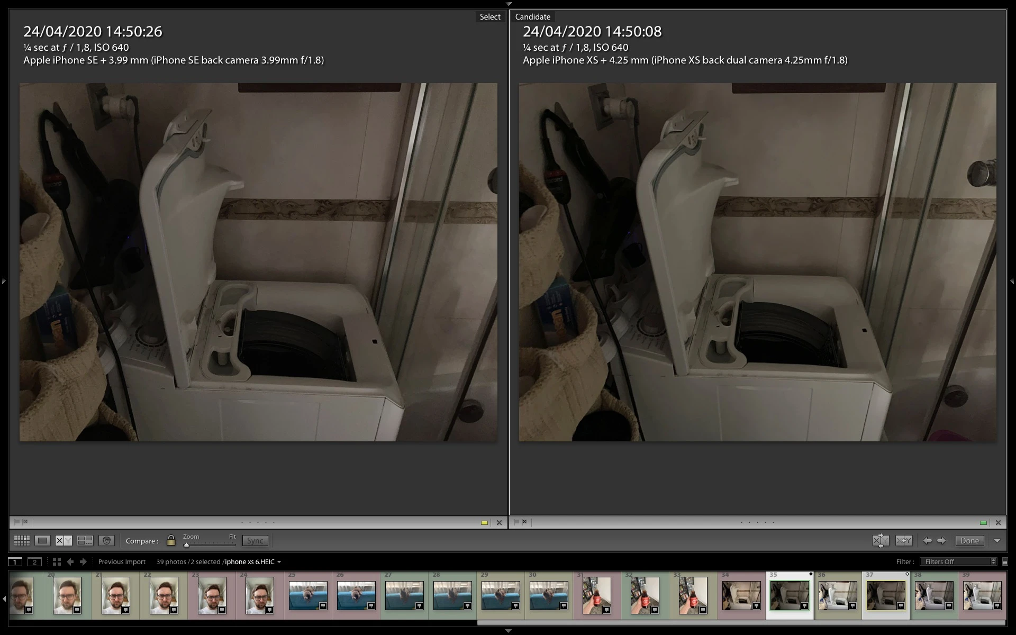Click the Sync button

255,541
